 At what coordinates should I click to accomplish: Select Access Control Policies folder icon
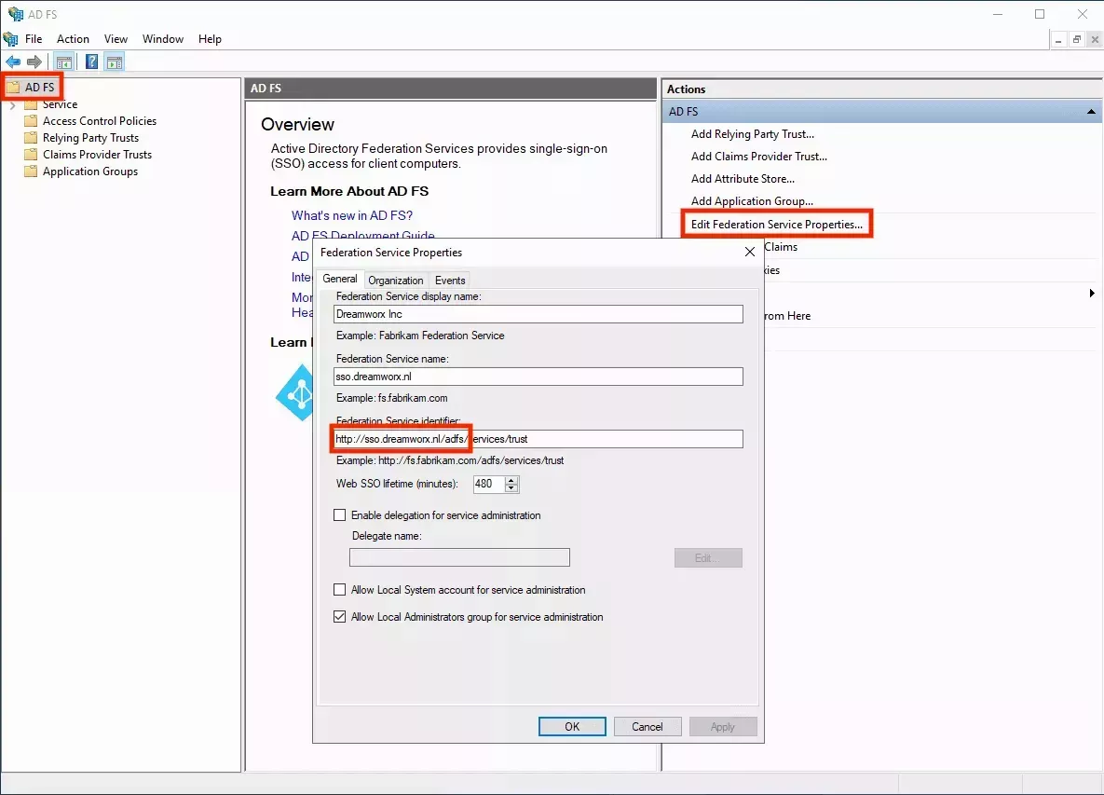pos(31,121)
